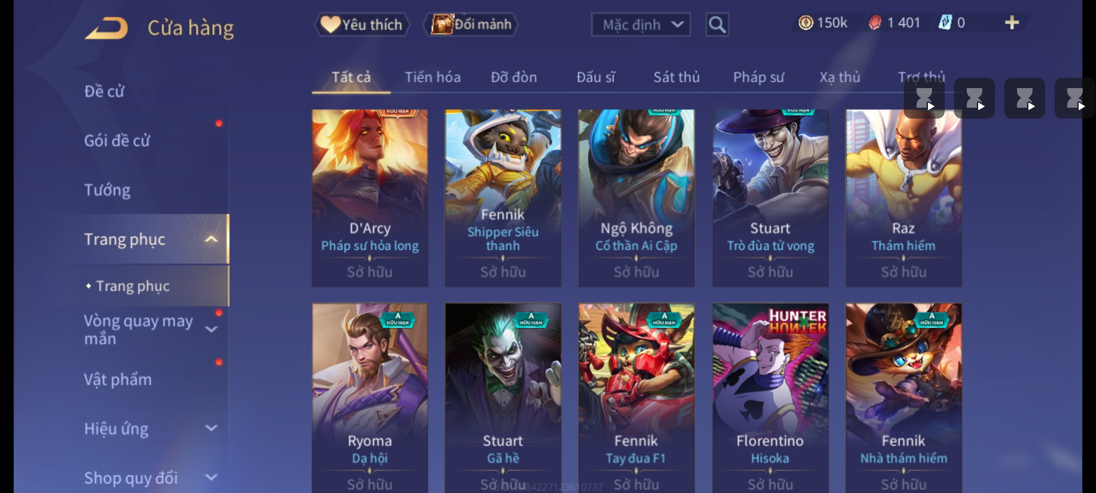
Task: Click the gold coin 150k icon
Action: 806,23
